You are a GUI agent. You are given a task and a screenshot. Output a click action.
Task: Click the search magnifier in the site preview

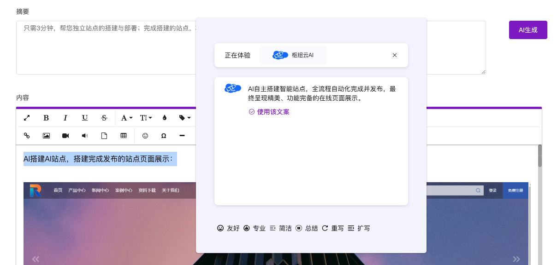click(478, 190)
